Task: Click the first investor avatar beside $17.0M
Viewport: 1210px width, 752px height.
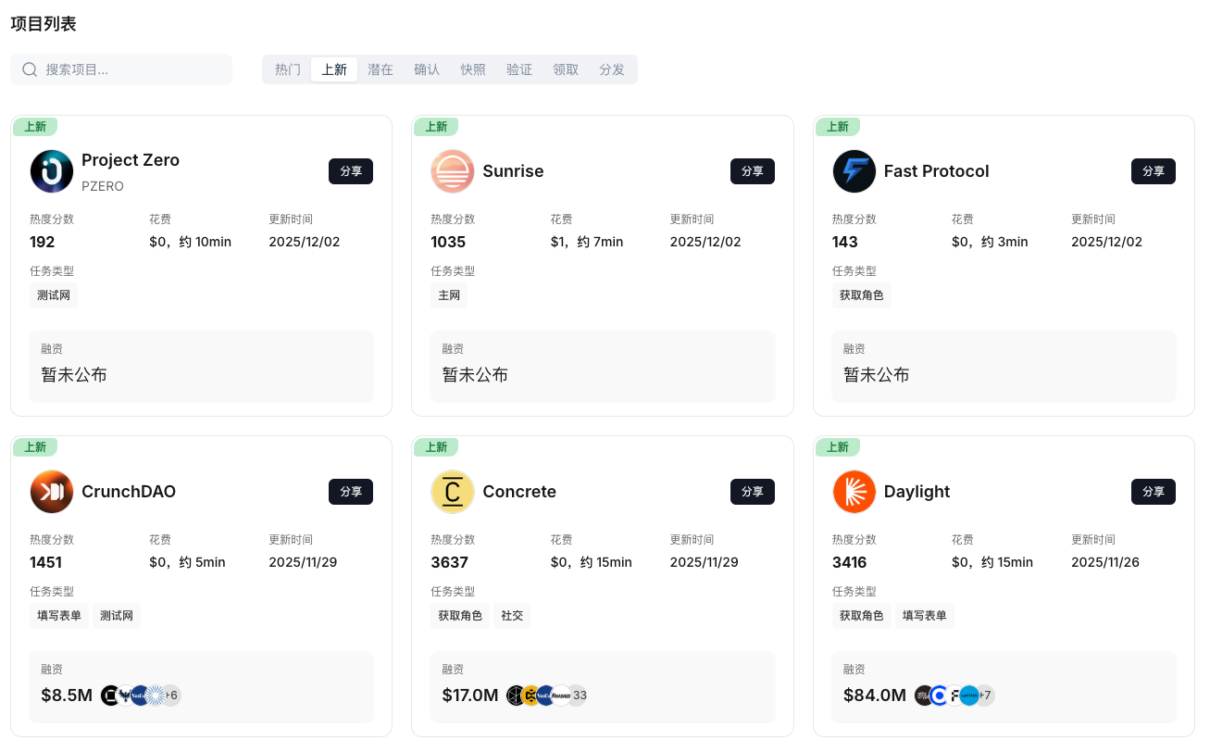Action: coord(516,695)
